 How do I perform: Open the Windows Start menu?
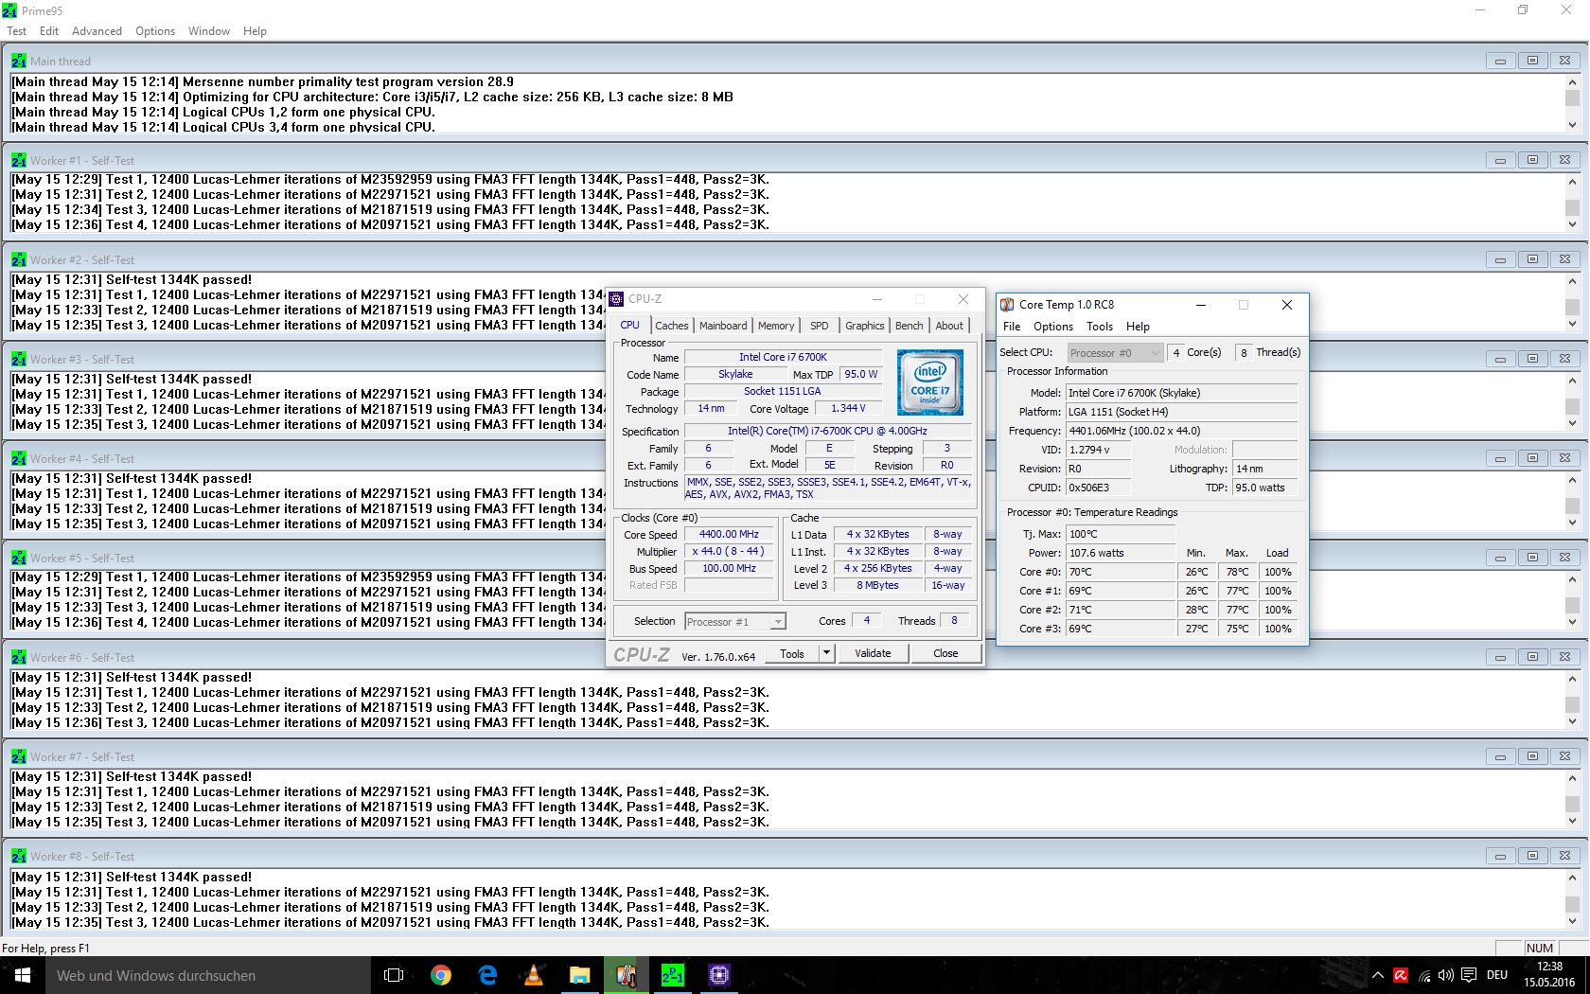click(23, 975)
